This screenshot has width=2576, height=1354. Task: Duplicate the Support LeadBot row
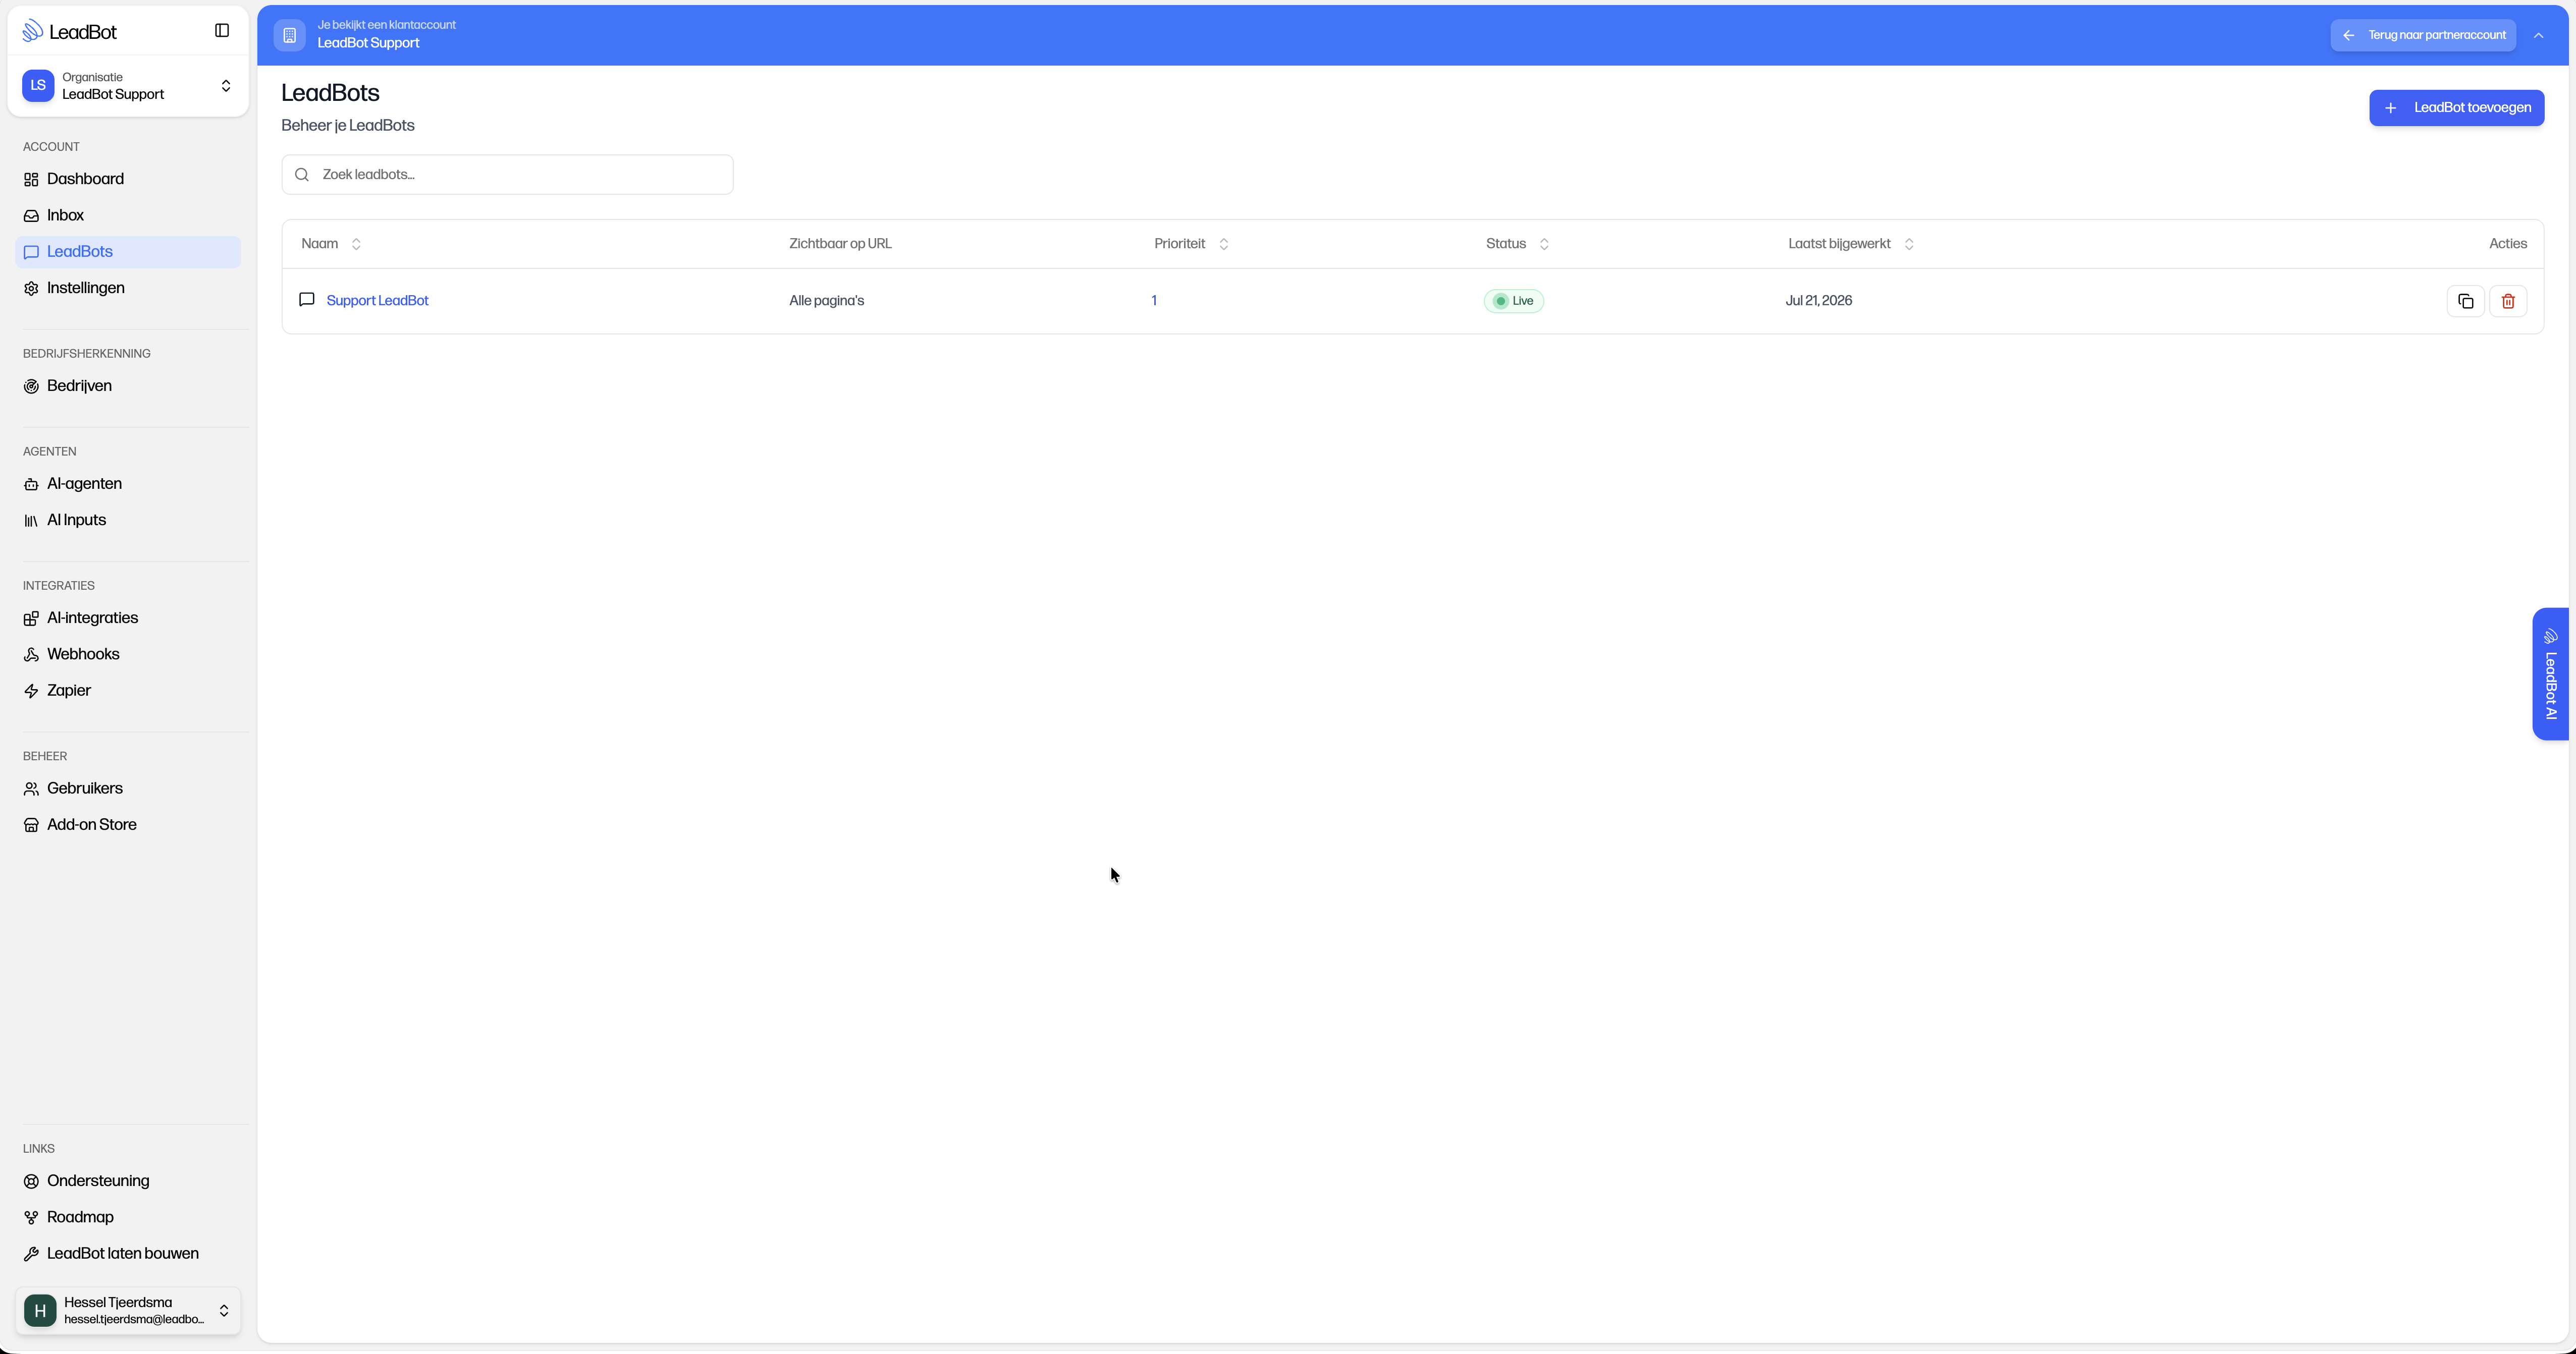(x=2465, y=301)
